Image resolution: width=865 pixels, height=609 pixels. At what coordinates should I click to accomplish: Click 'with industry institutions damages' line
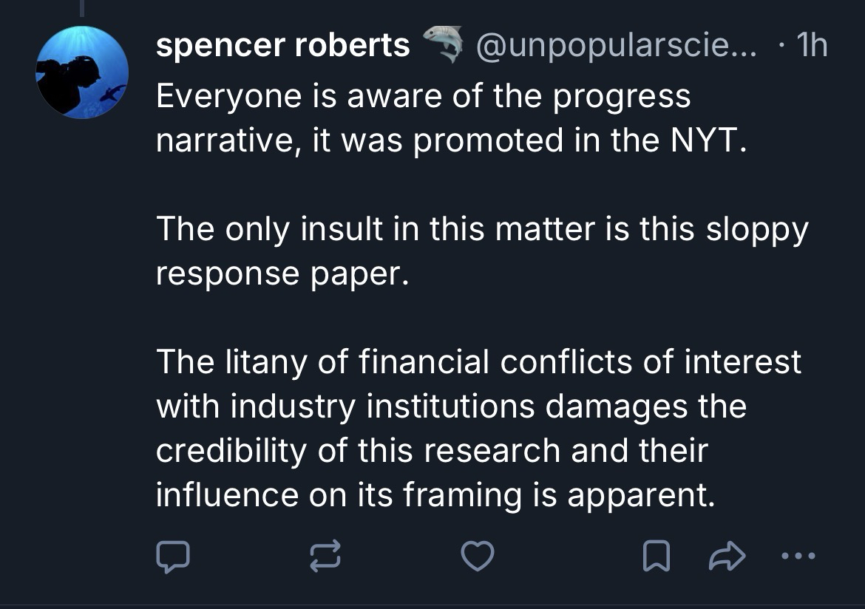pyautogui.click(x=451, y=406)
